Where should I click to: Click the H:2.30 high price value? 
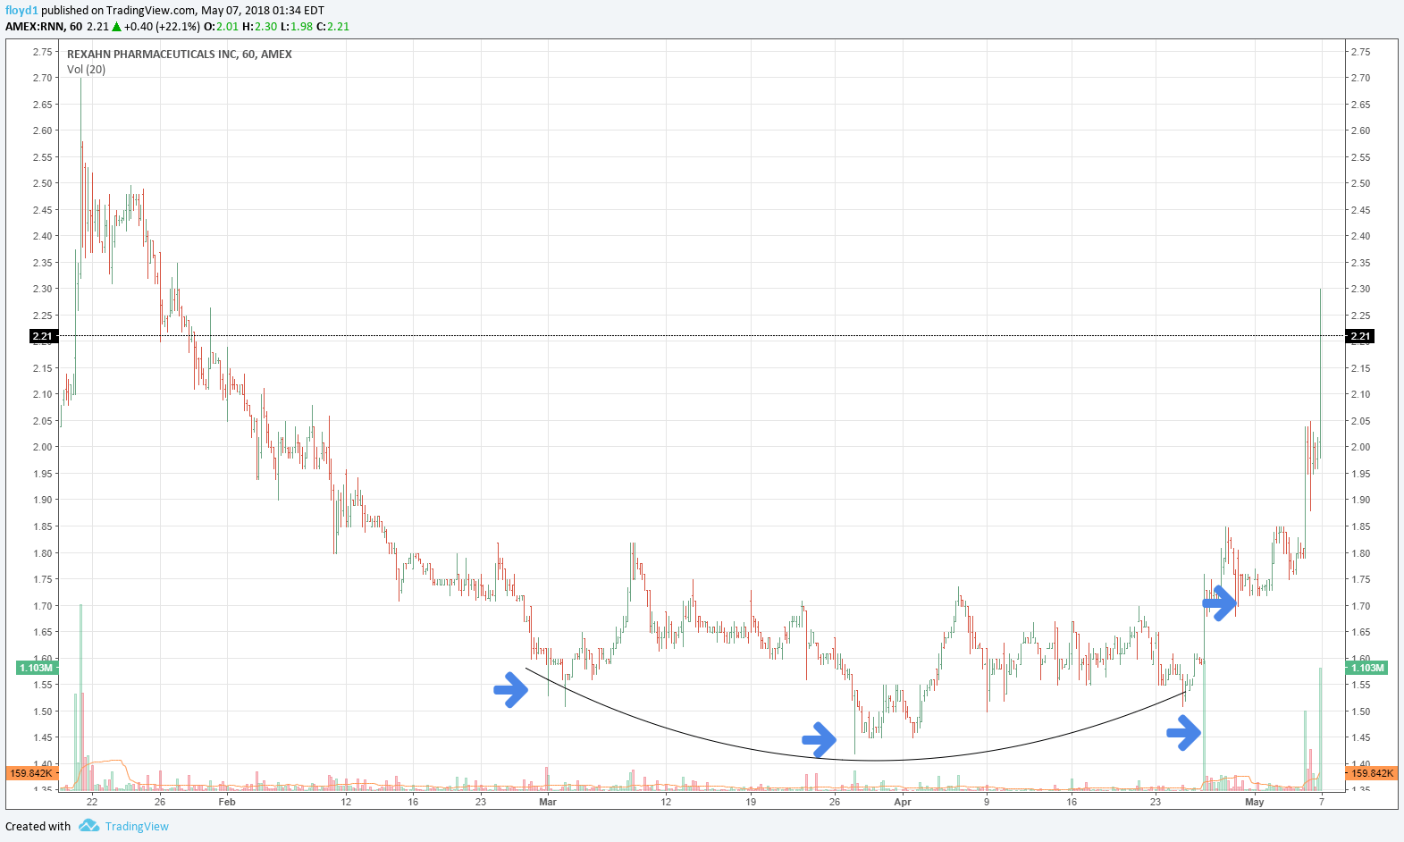tap(260, 26)
